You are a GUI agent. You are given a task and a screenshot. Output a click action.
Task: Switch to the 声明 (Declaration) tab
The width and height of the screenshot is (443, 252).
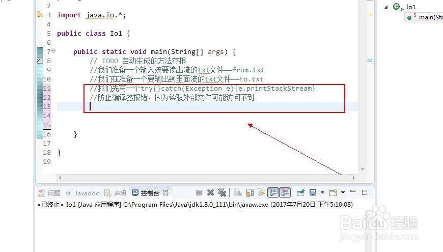coord(115,193)
